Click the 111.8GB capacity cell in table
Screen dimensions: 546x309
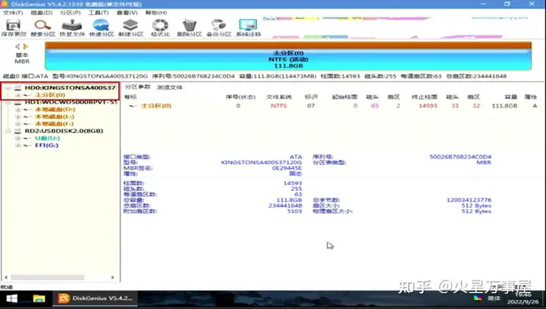504,106
